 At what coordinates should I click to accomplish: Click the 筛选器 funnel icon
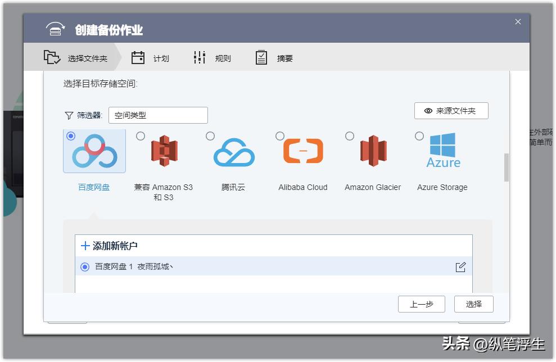[67, 115]
